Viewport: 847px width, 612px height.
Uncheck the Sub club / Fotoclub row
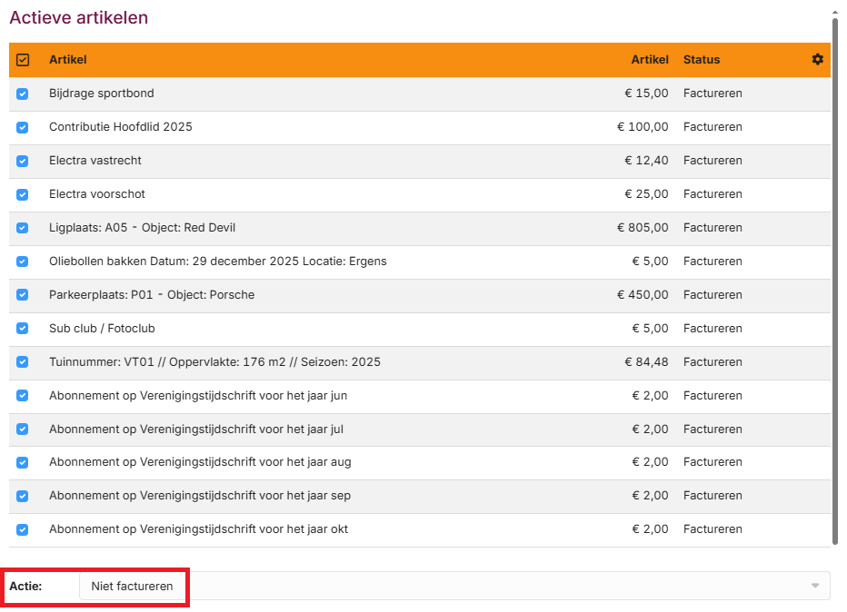pos(22,329)
